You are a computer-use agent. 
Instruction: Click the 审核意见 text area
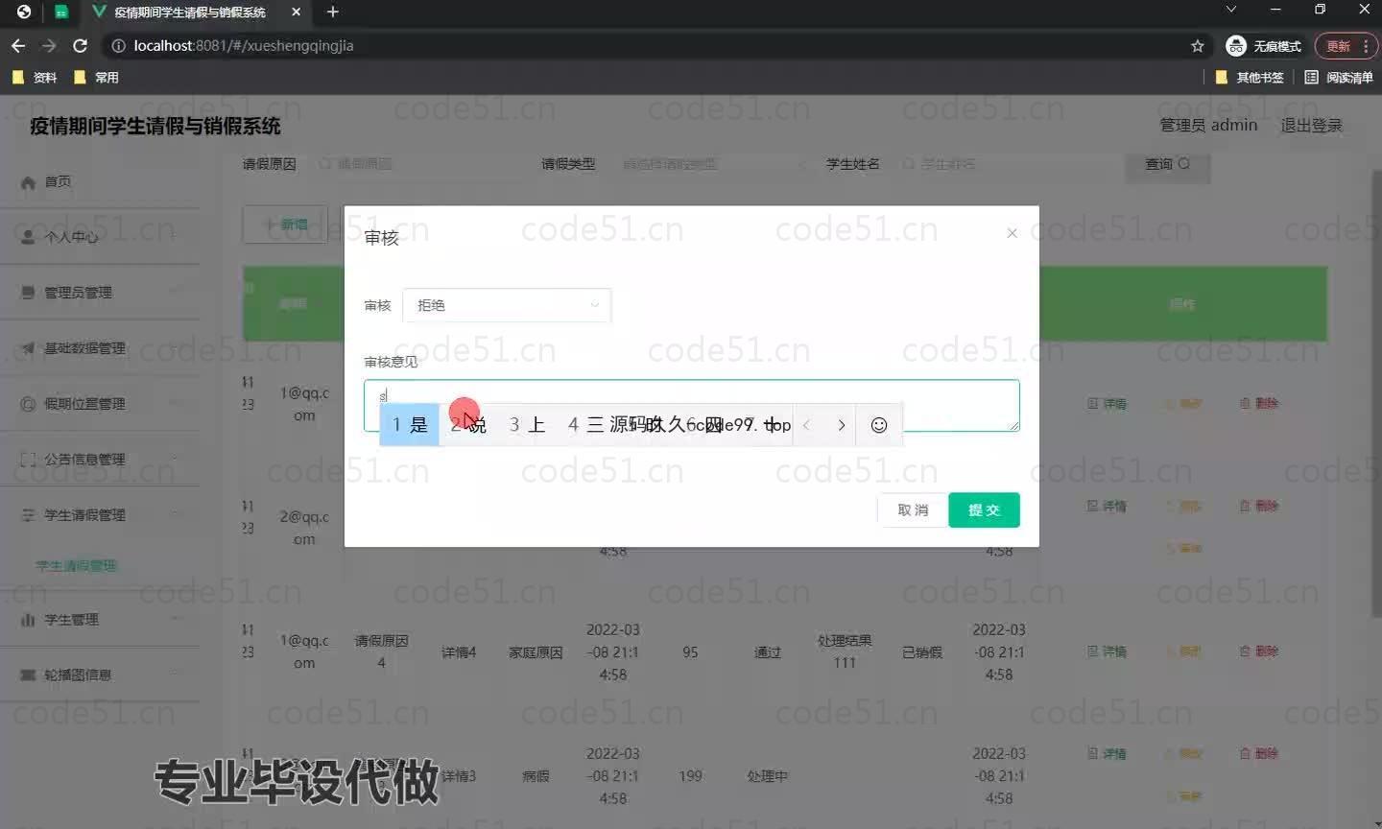pos(691,405)
